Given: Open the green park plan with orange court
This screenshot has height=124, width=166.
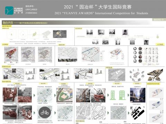Looking at the screenshot, I should click(65, 95).
